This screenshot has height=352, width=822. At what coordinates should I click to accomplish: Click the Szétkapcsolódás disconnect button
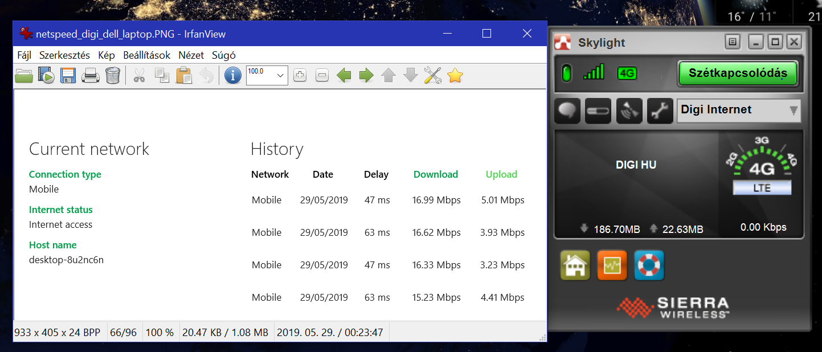point(738,73)
